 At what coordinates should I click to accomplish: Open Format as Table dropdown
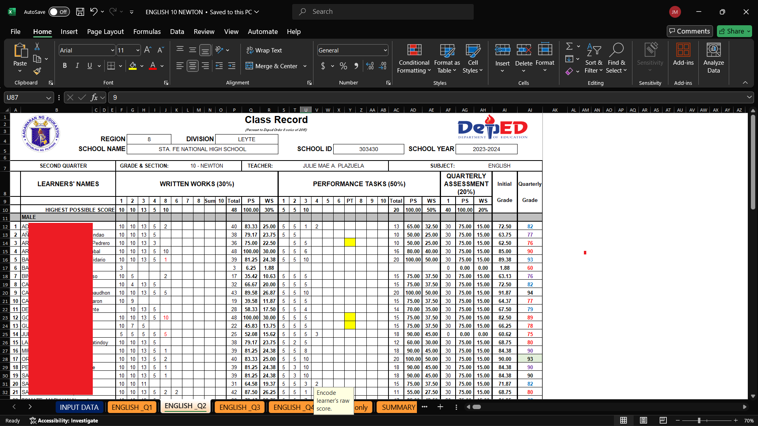pyautogui.click(x=447, y=58)
